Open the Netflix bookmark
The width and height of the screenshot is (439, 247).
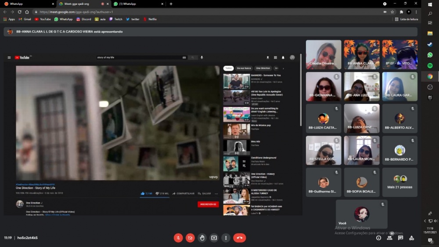point(150,19)
